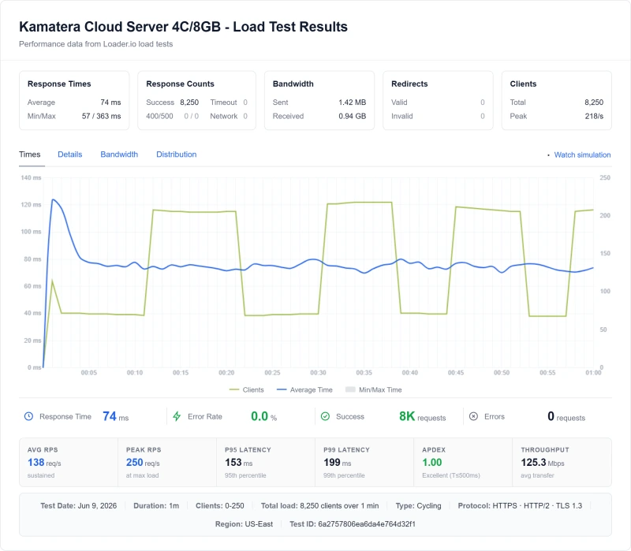The width and height of the screenshot is (631, 551).
Task: Click the blue average time peak on chart
Action: 53,199
